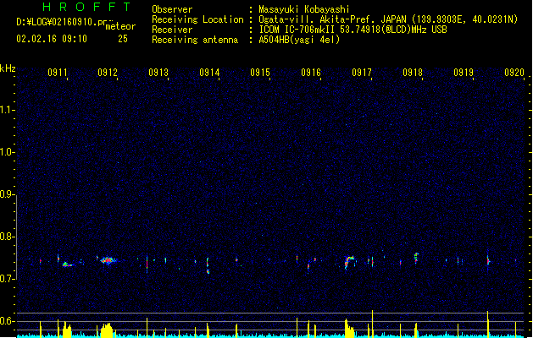Click the 1.1 kHz axis label

tap(8, 110)
